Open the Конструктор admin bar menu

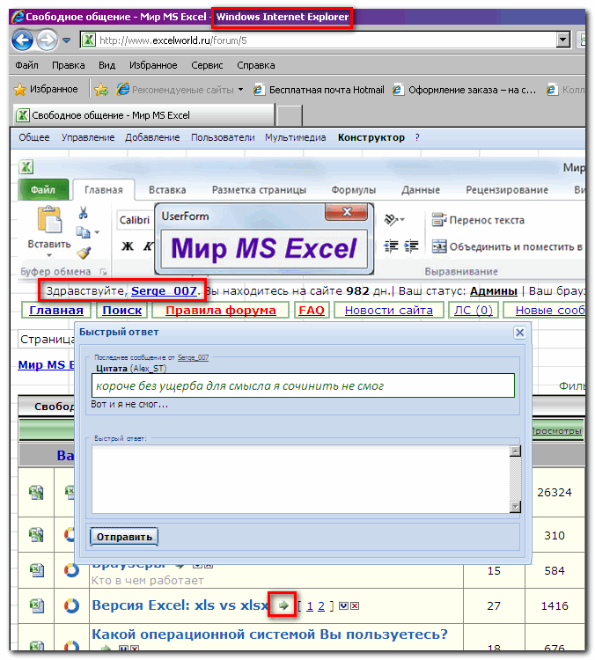pos(371,137)
